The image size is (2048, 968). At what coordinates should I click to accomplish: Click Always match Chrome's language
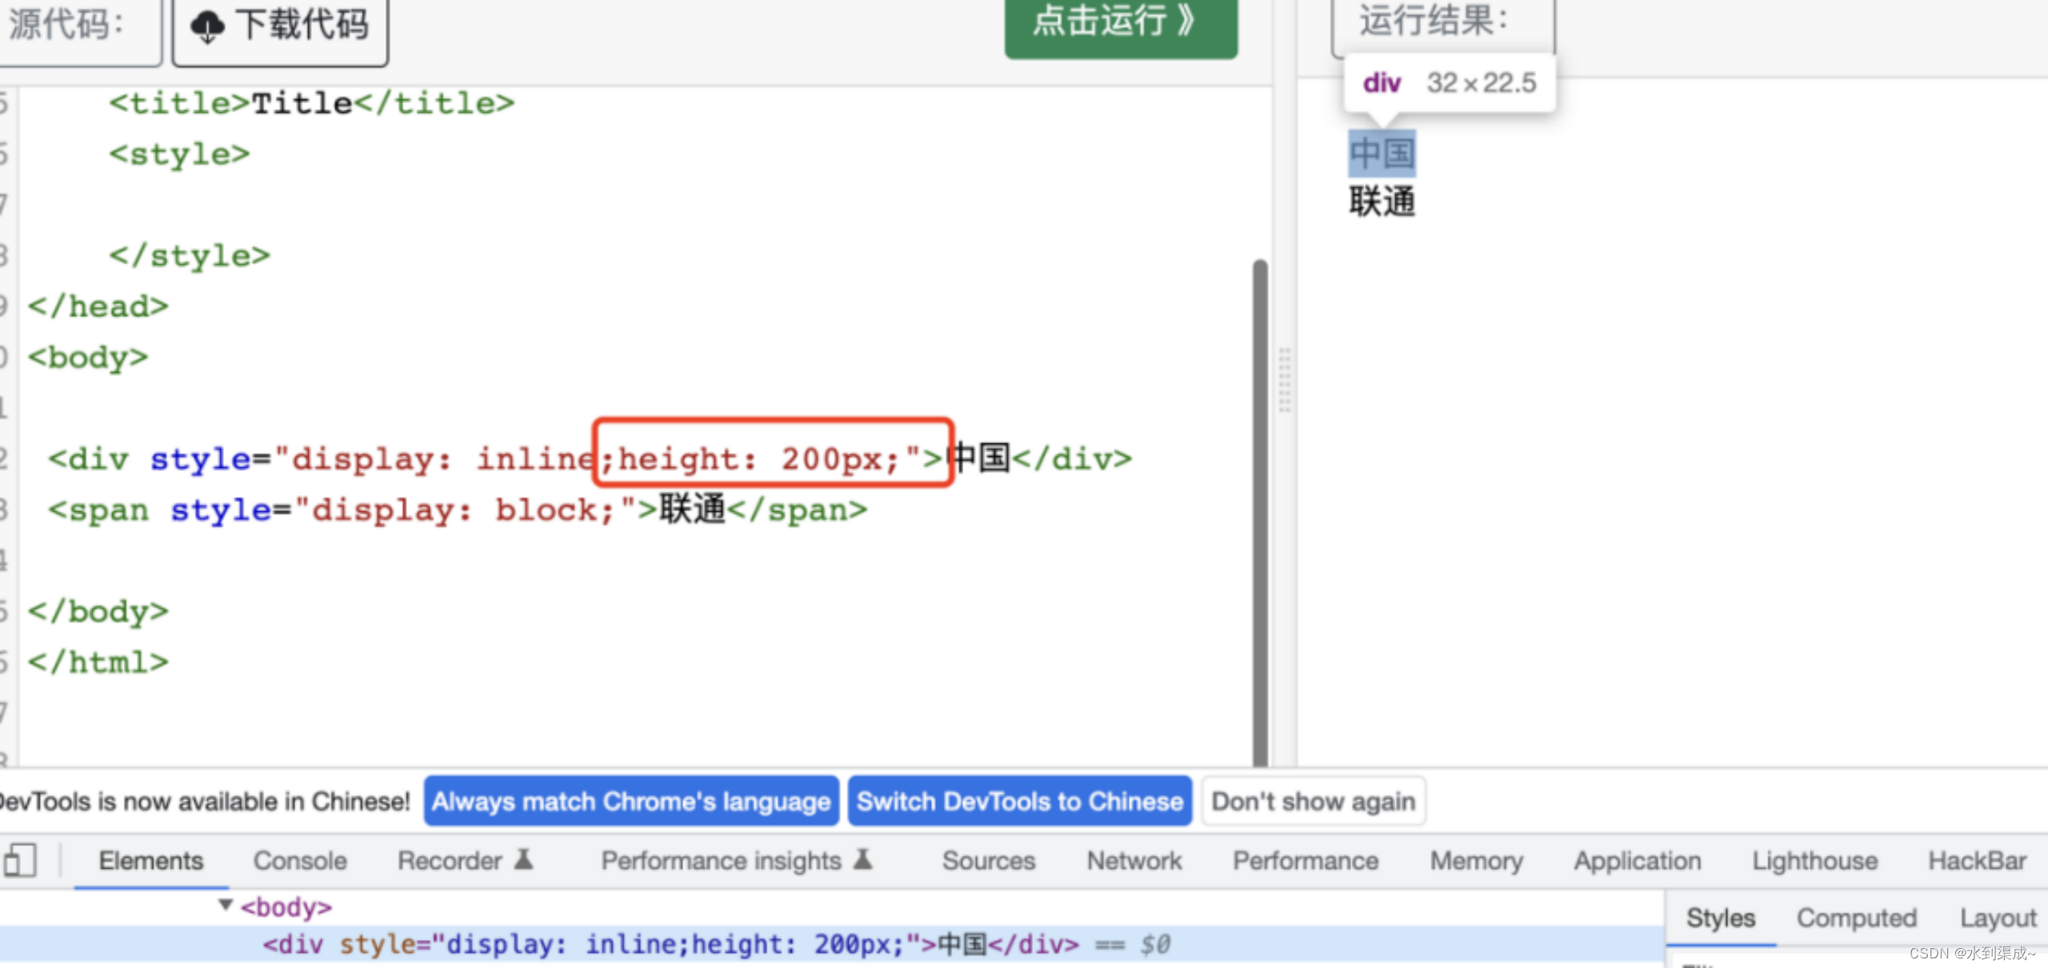pos(631,801)
